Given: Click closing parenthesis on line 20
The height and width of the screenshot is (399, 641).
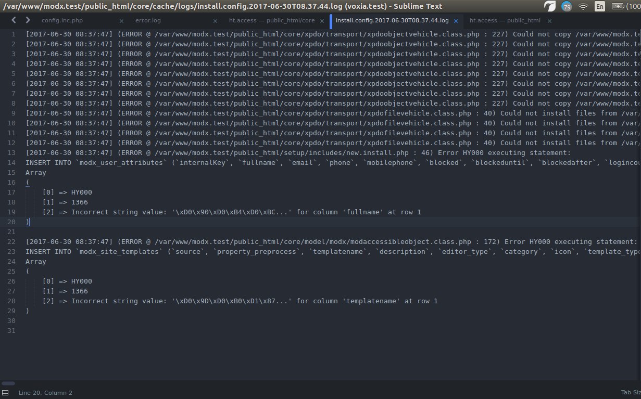Looking at the screenshot, I should [x=28, y=222].
